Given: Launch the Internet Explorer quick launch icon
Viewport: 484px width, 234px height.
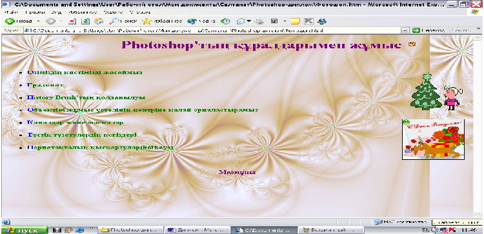Looking at the screenshot, I should (x=79, y=230).
